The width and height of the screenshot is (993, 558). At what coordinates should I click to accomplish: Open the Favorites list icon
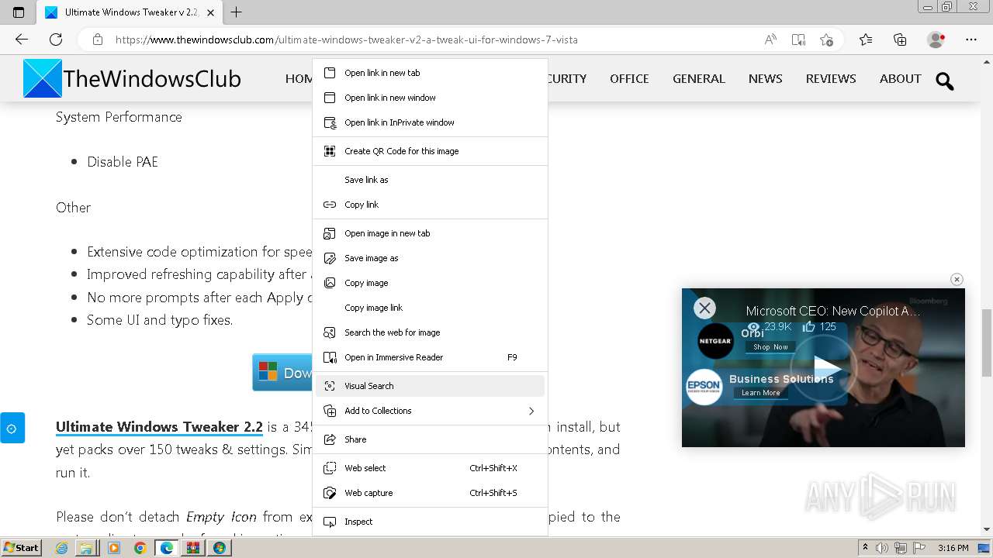(x=866, y=40)
